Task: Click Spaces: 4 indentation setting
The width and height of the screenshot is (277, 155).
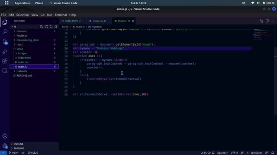Action: [x=222, y=153]
